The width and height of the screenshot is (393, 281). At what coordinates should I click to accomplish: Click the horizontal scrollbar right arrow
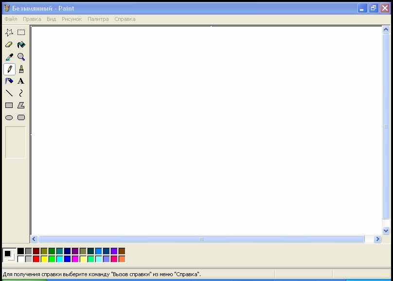coord(377,239)
